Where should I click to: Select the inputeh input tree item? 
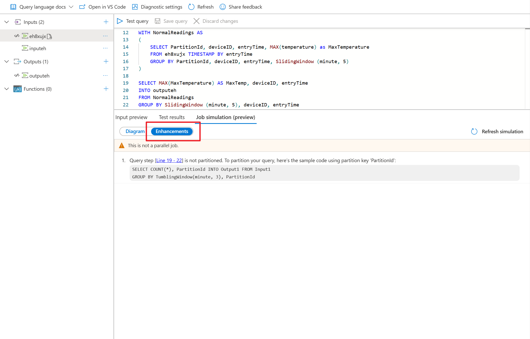point(37,48)
